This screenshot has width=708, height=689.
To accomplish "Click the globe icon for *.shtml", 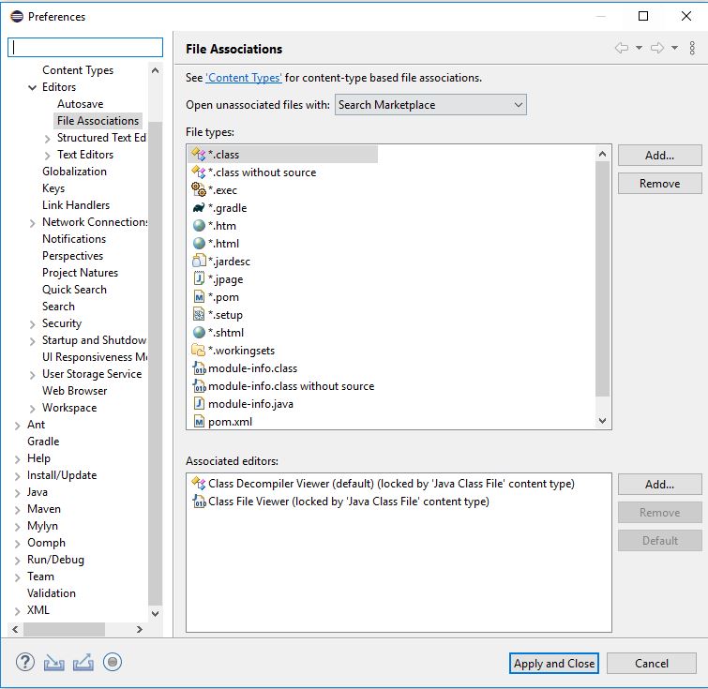I will coord(199,332).
